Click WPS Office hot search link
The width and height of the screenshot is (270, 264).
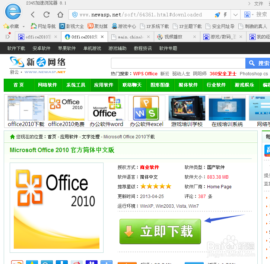(145, 74)
